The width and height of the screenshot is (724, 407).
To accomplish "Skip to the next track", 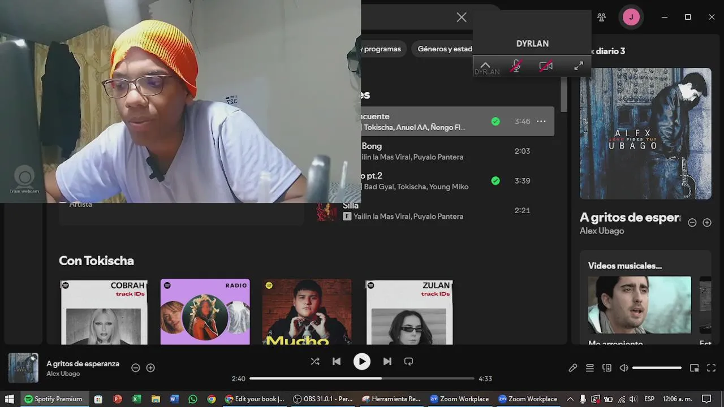I will click(387, 361).
